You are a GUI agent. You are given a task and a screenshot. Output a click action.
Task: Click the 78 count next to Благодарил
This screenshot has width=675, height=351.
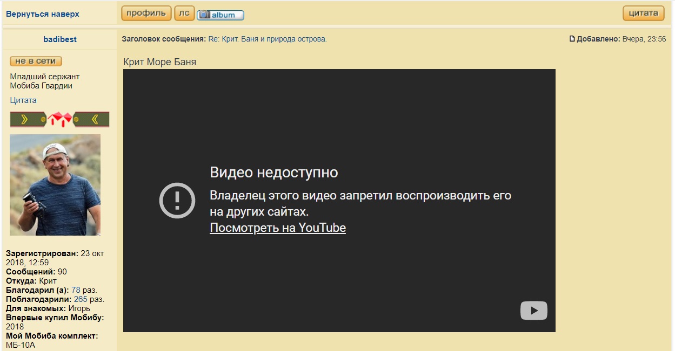[76, 290]
